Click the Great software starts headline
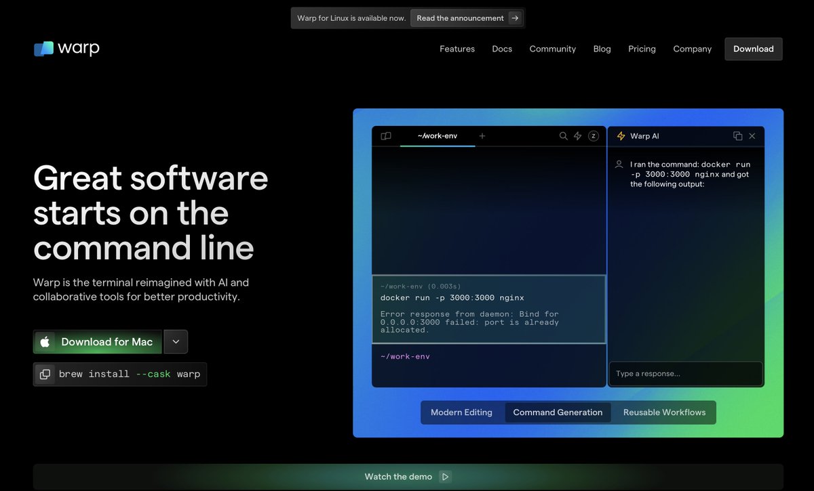The height and width of the screenshot is (491, 814). pos(151,213)
